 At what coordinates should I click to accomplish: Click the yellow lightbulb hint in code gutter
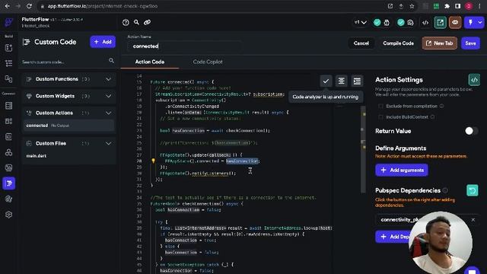(153, 161)
